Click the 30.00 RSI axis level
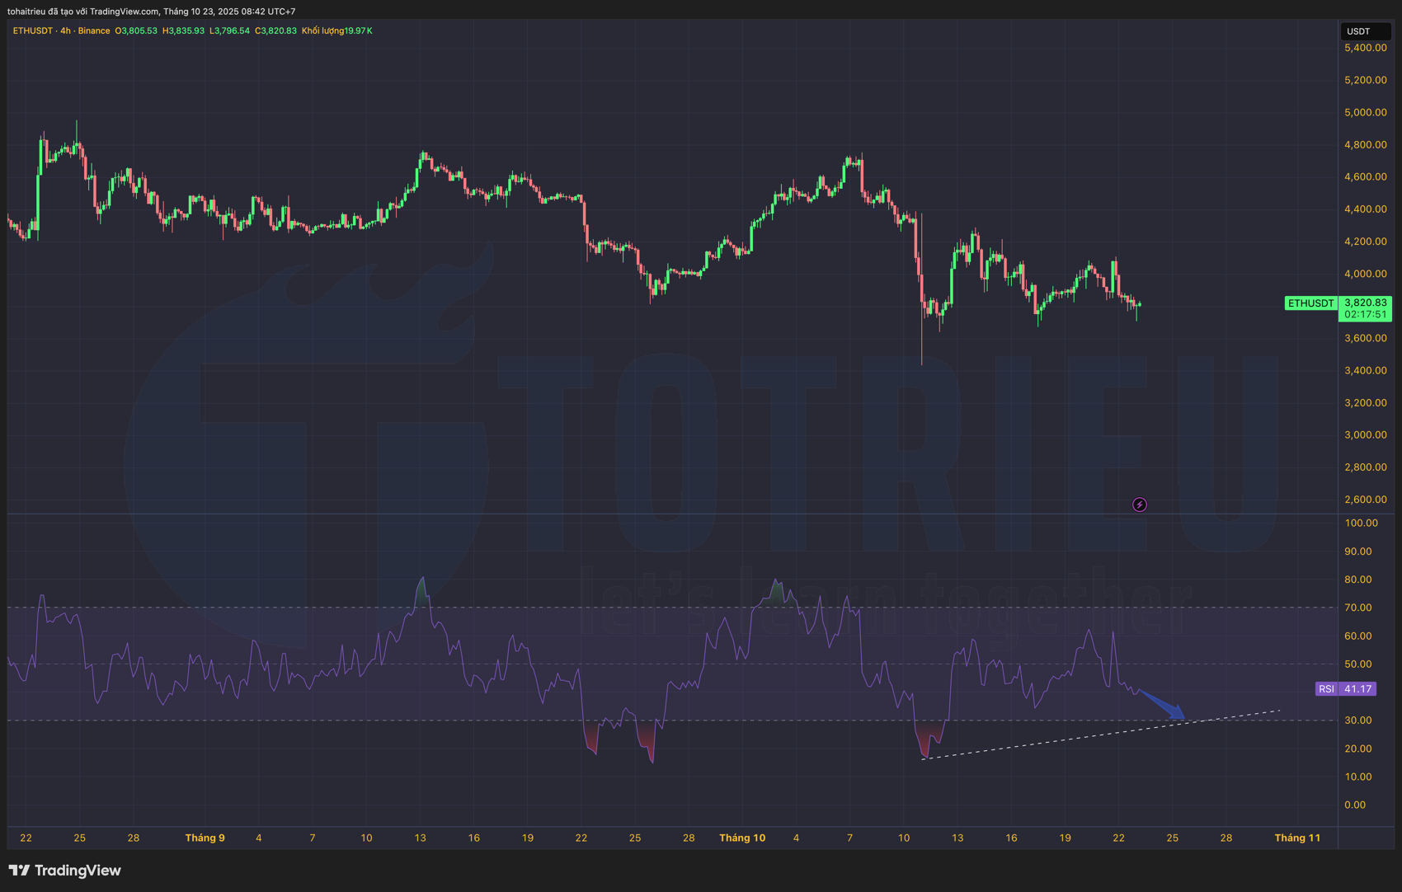1402x892 pixels. (1357, 721)
